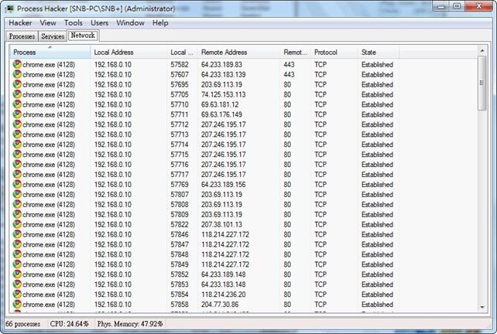497x334 pixels.
Task: Sort by Remote port column header
Action: coord(296,53)
